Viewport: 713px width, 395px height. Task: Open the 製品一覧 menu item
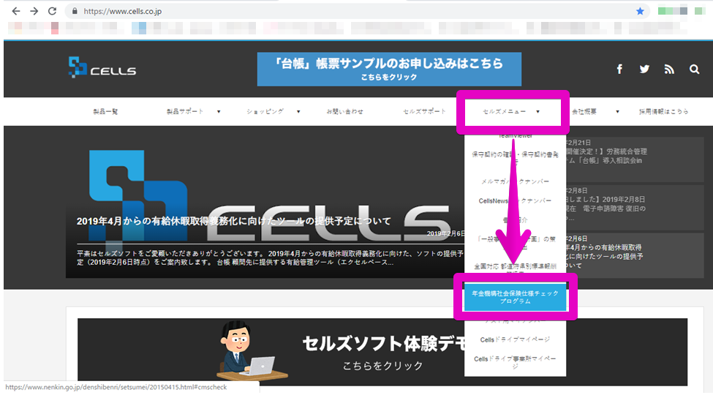point(105,111)
